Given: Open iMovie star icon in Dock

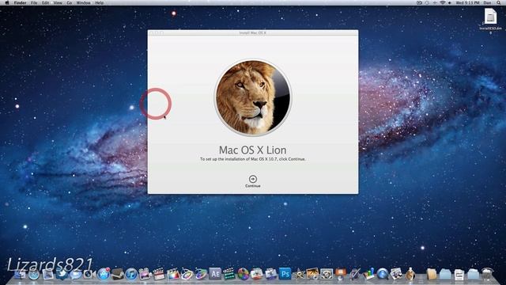Looking at the screenshot, I should tap(299, 274).
